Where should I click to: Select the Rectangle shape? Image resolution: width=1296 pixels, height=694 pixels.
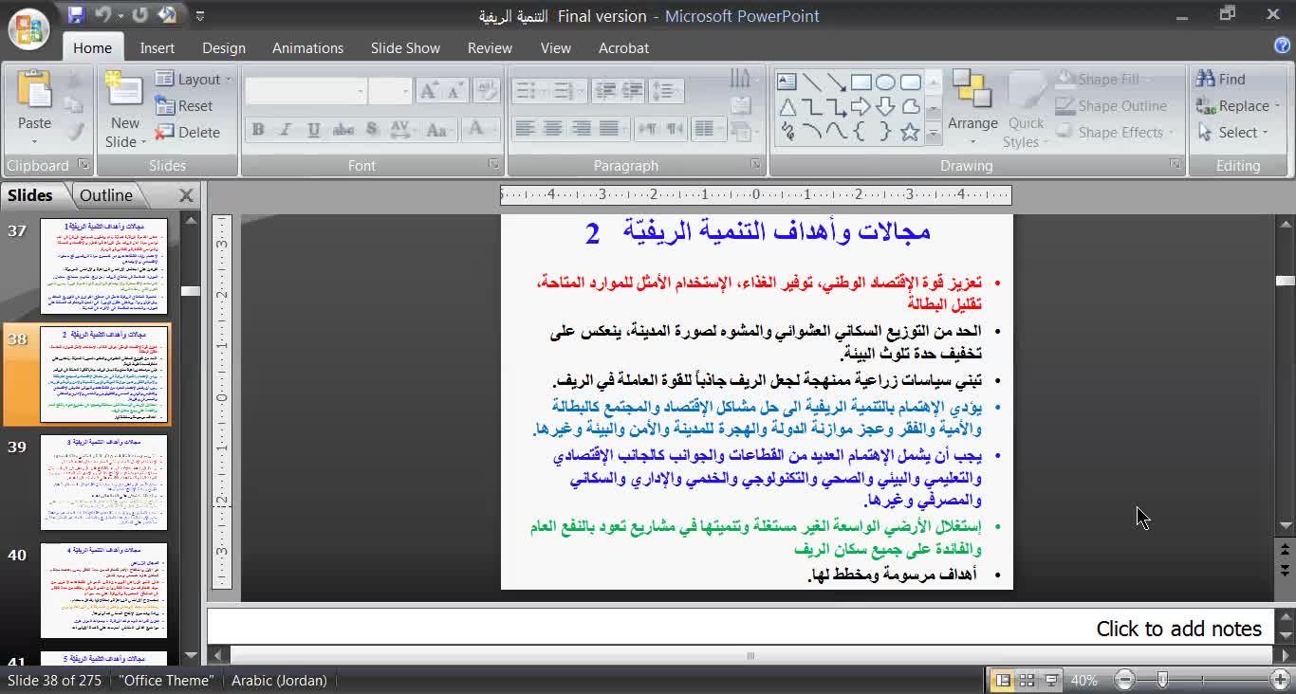point(861,82)
